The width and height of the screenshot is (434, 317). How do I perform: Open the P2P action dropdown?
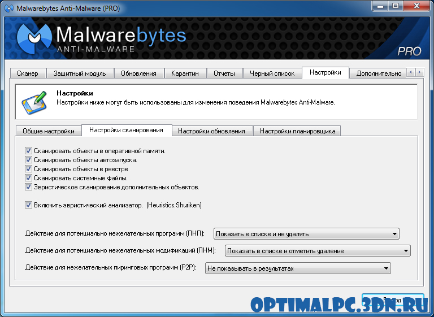(x=298, y=268)
